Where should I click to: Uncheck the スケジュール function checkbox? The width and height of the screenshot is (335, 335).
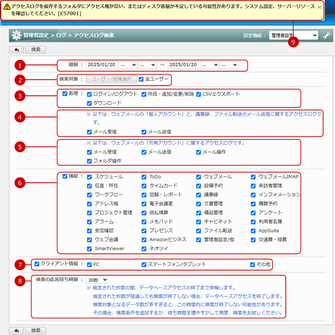[x=89, y=177]
